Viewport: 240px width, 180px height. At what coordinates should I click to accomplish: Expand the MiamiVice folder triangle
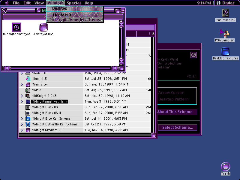pos(22,84)
